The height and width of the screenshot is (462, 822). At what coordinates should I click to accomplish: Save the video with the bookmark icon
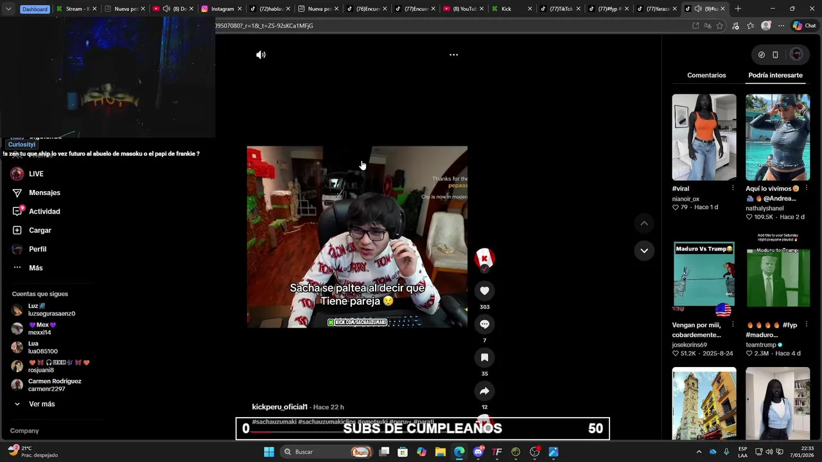[x=485, y=357]
